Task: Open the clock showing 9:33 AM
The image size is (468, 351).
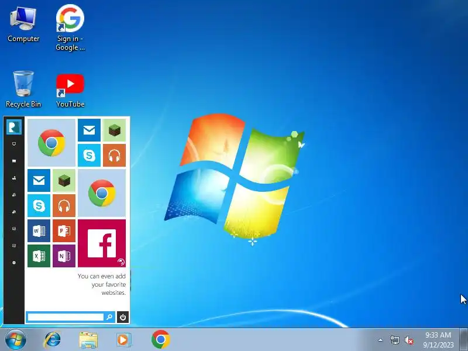Action: click(x=438, y=340)
